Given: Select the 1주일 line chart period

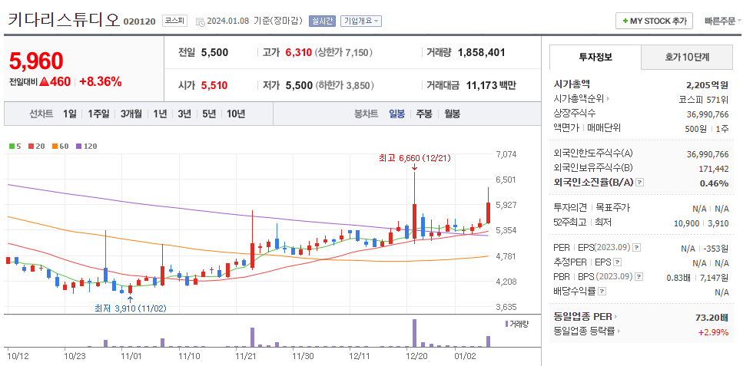Looking at the screenshot, I should (x=98, y=114).
